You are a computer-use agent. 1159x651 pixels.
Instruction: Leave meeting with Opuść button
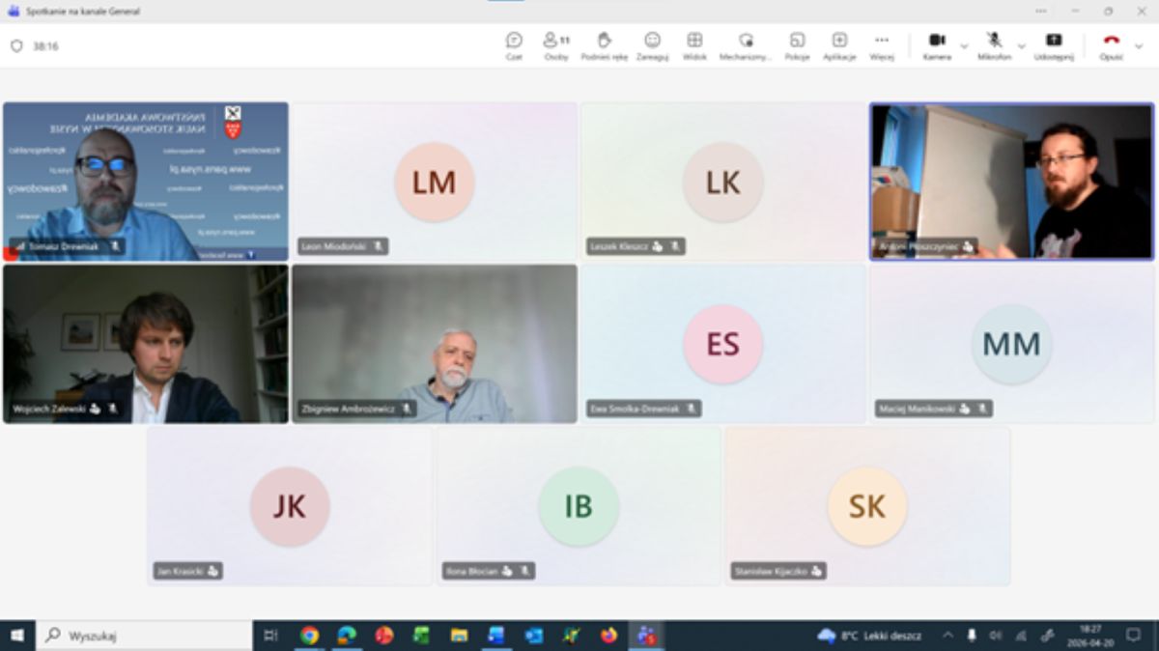pos(1111,44)
